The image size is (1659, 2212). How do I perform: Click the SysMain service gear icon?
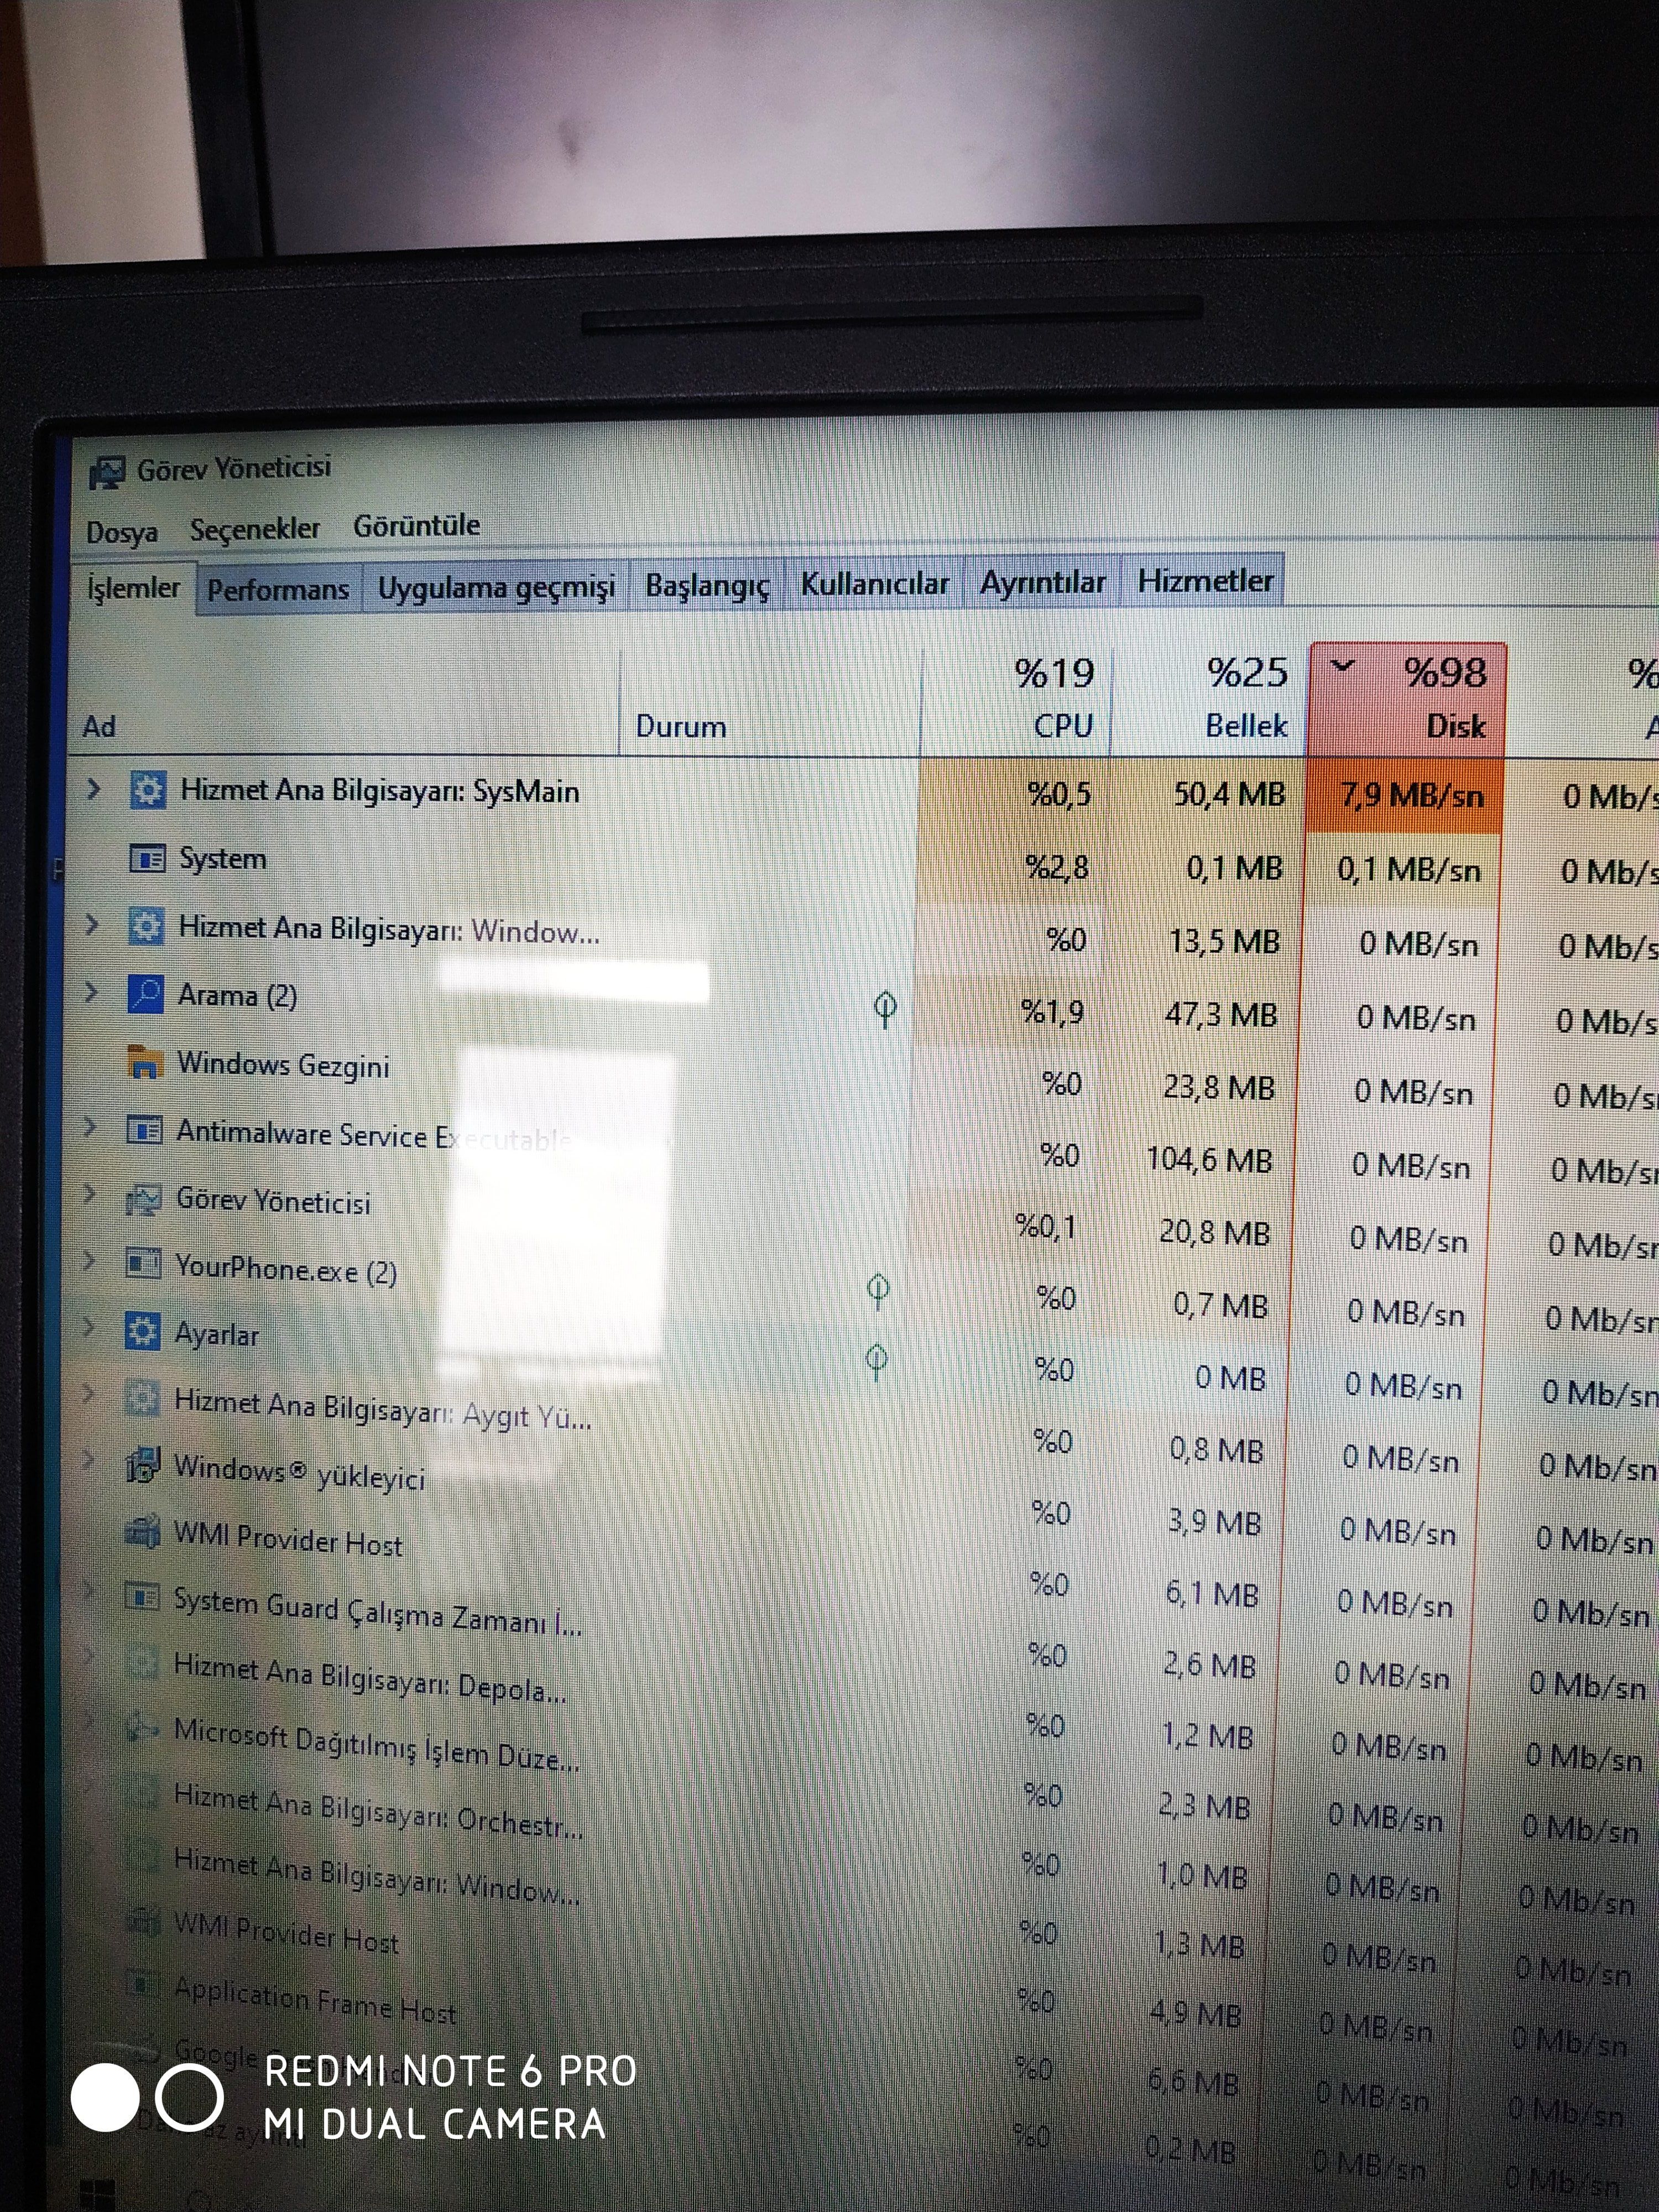148,790
